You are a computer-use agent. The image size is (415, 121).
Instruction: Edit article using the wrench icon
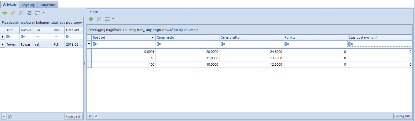[13, 13]
